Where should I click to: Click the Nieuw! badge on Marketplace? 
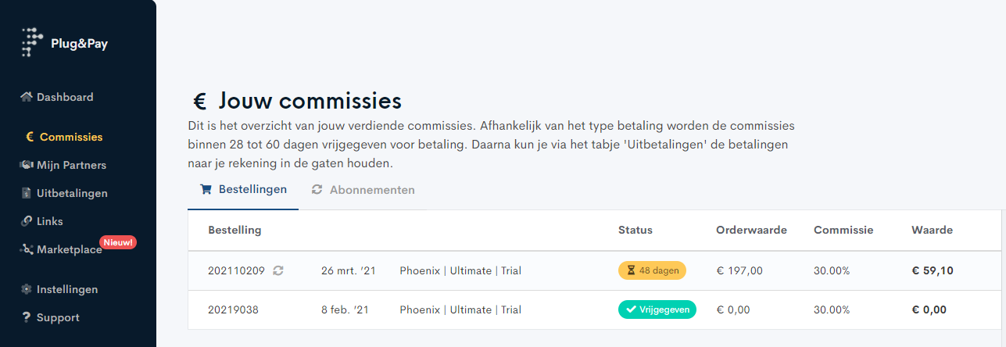tap(118, 242)
